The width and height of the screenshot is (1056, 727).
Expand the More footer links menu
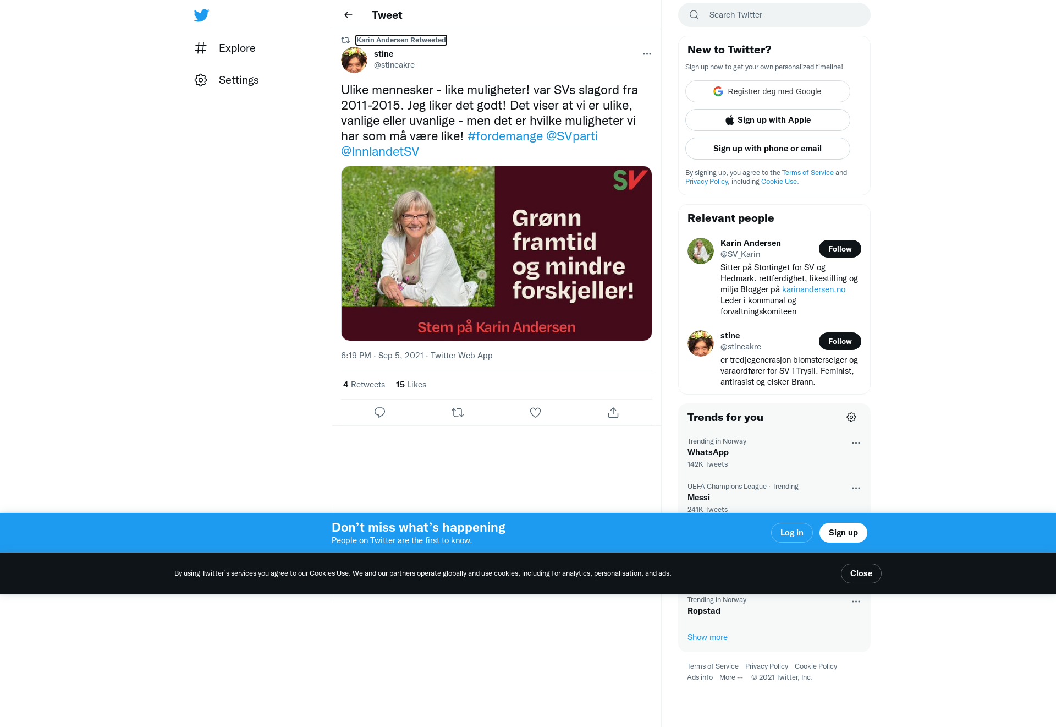(x=731, y=677)
